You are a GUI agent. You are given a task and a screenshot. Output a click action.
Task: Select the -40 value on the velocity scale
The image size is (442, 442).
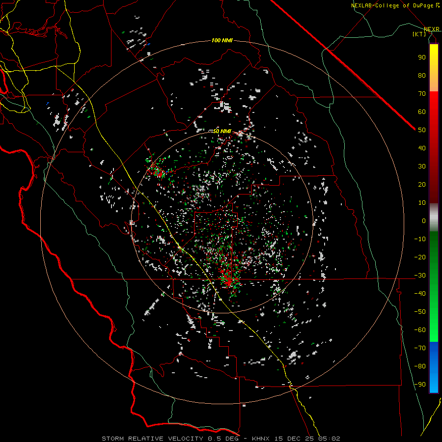click(x=420, y=294)
